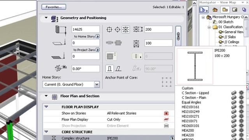Switch Navigator to View Map icon
This screenshot has width=249, height=140.
pos(225,10)
